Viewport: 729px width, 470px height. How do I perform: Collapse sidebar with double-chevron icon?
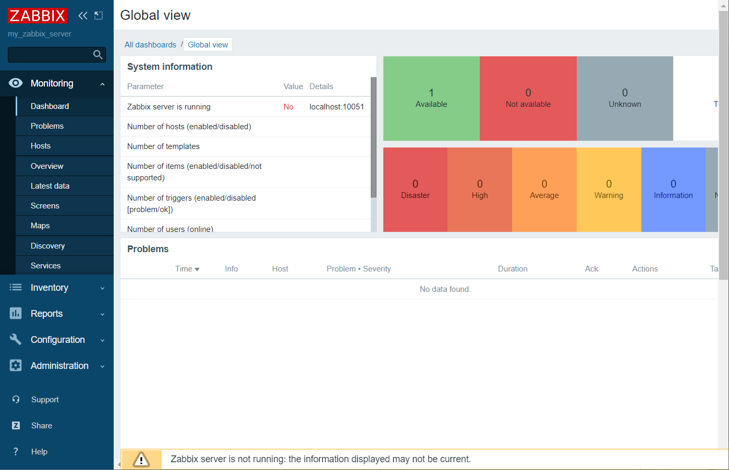click(x=83, y=16)
